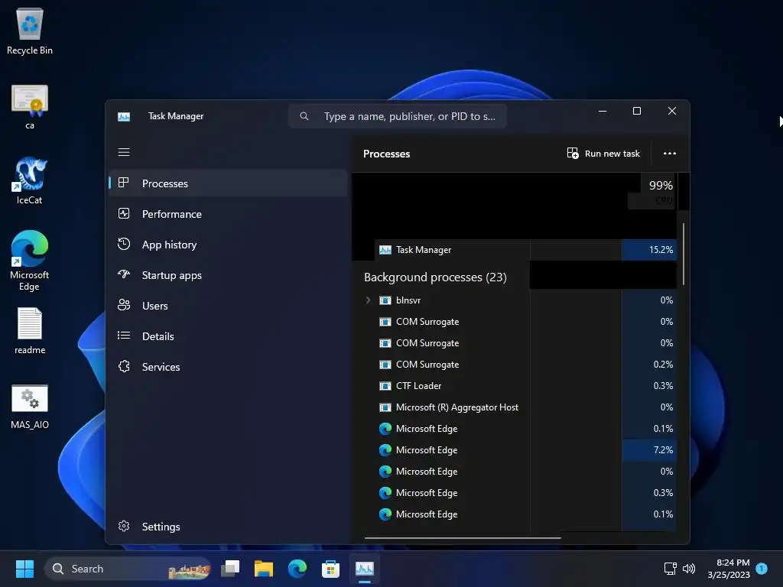
Task: Click the volume speaker tray icon
Action: tap(689, 569)
